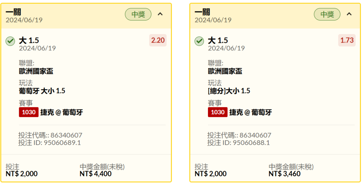The width and height of the screenshot is (364, 188).
Task: Click red 1030 match code on left slip
Action: tap(29, 112)
